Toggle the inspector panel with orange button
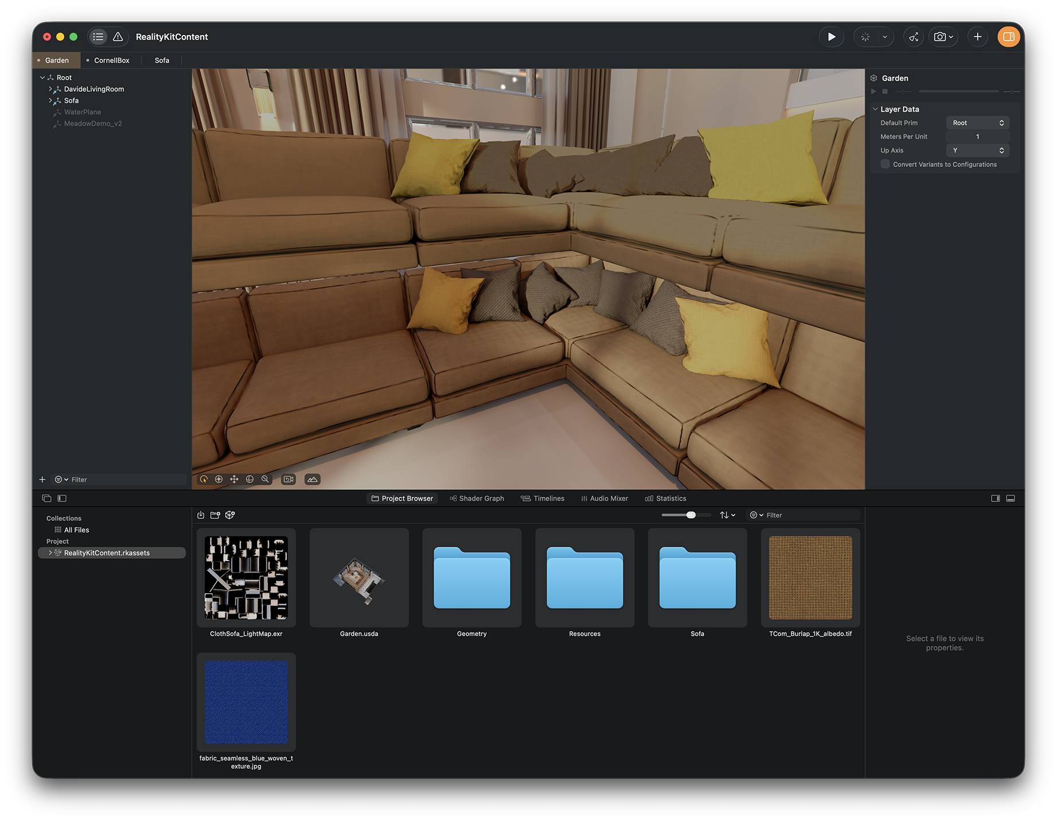The width and height of the screenshot is (1057, 821). 1008,37
